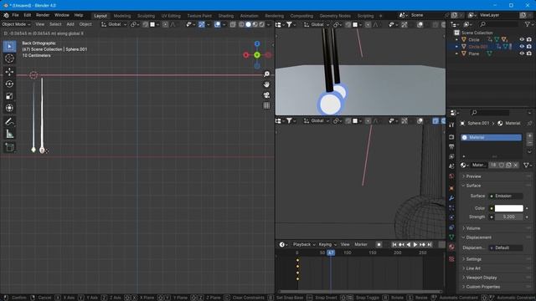
Task: Open the Displacement Default dropdown
Action: coord(505,247)
